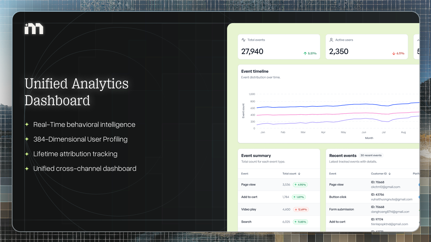Viewport: 431px width, 242px height.
Task: Click the sparkle icon beside Real-Time behavioral intelligence
Action: pos(26,124)
